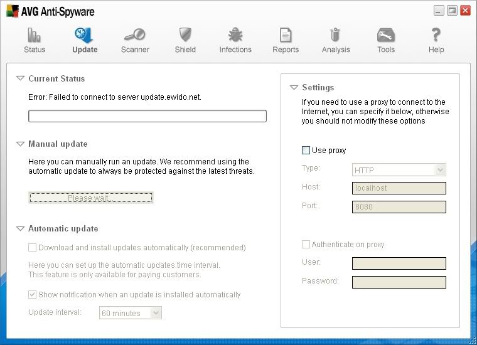Screen dimensions: 477x345
Task: Open the Infections bug icon
Action: tap(235, 34)
